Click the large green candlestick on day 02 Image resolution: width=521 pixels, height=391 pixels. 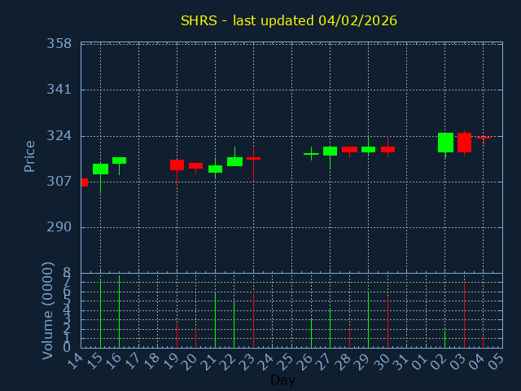445,143
